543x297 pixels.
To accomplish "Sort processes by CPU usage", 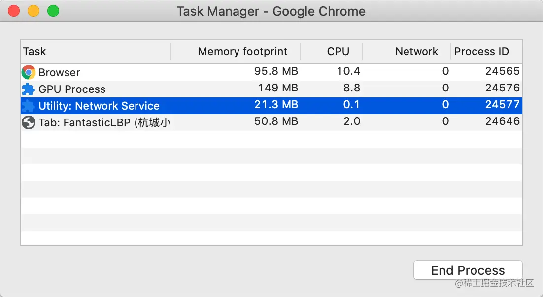I will pos(338,51).
